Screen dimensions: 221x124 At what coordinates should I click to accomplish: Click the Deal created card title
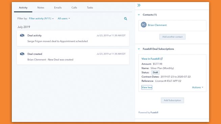click(35, 54)
